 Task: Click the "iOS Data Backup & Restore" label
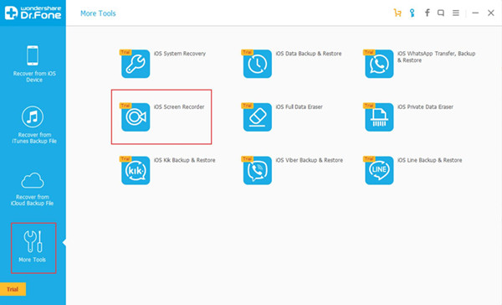click(309, 54)
